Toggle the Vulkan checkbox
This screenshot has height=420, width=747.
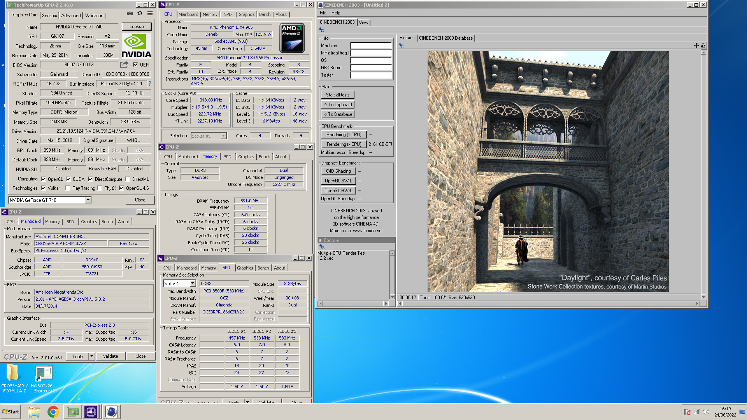43,188
